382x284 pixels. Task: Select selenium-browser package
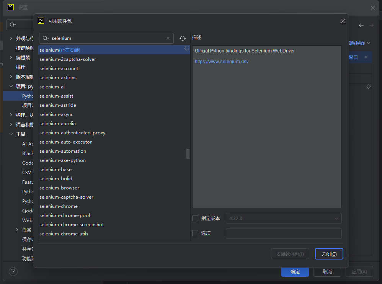coord(114,188)
